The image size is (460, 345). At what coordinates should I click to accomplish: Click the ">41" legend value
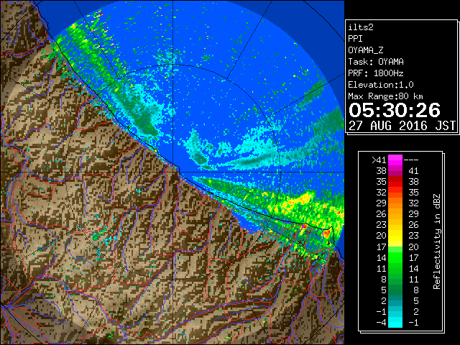point(379,160)
